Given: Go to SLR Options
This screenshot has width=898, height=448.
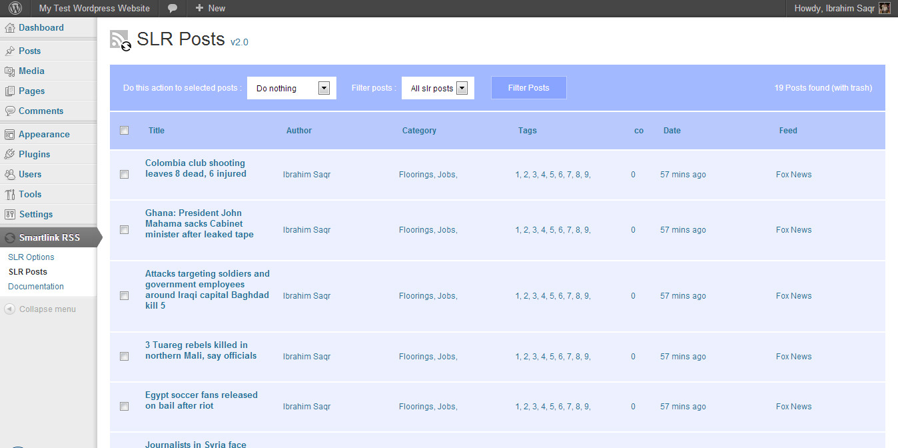Looking at the screenshot, I should pyautogui.click(x=31, y=257).
